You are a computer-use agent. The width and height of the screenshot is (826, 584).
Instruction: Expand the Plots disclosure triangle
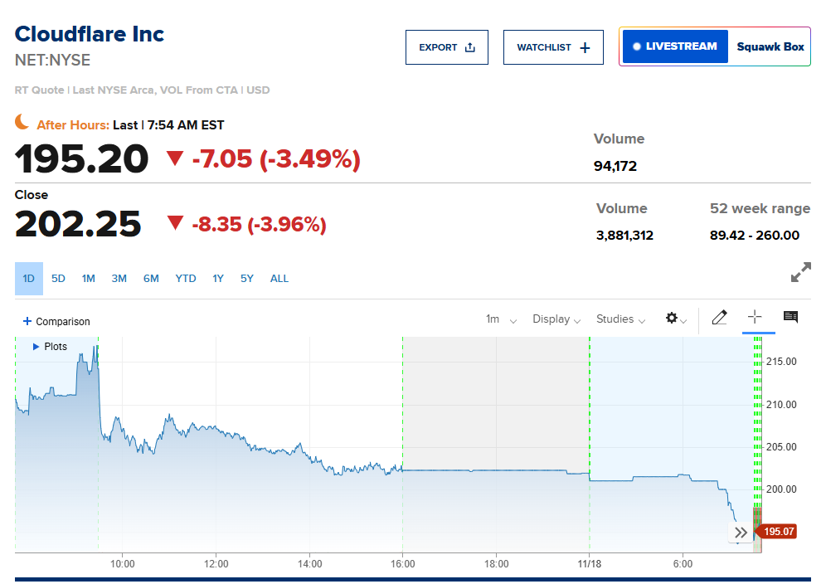pyautogui.click(x=36, y=347)
